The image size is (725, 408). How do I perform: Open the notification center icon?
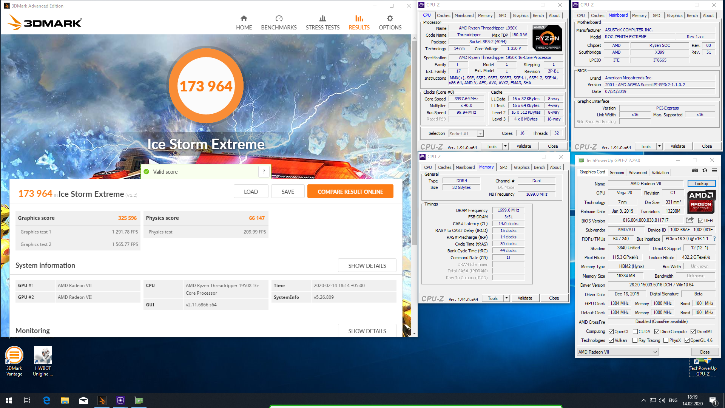[713, 401]
